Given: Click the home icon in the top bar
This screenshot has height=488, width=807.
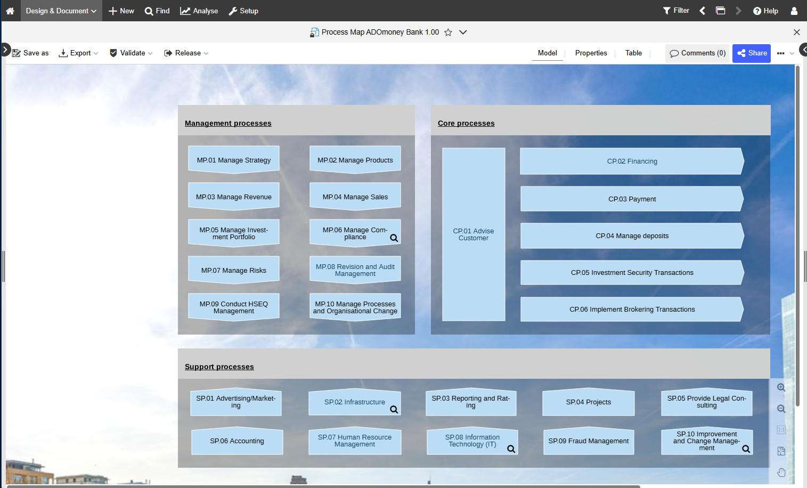Looking at the screenshot, I should (x=10, y=11).
